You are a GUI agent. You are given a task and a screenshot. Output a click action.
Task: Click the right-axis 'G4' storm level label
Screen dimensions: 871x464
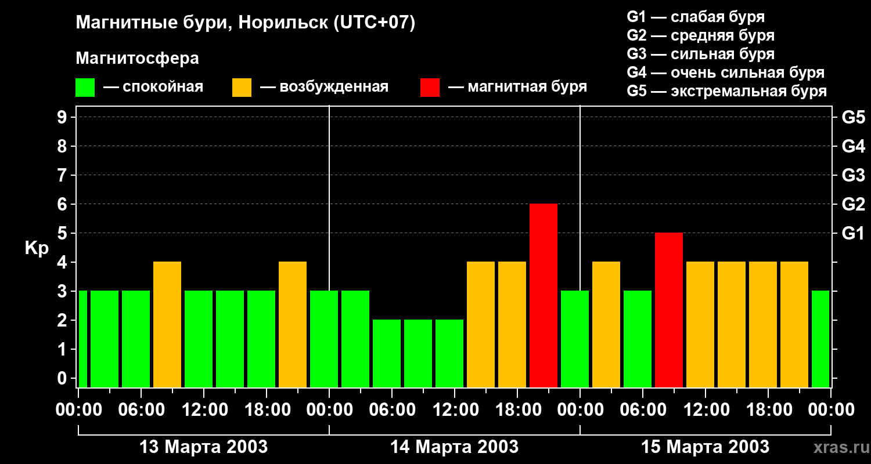click(854, 146)
